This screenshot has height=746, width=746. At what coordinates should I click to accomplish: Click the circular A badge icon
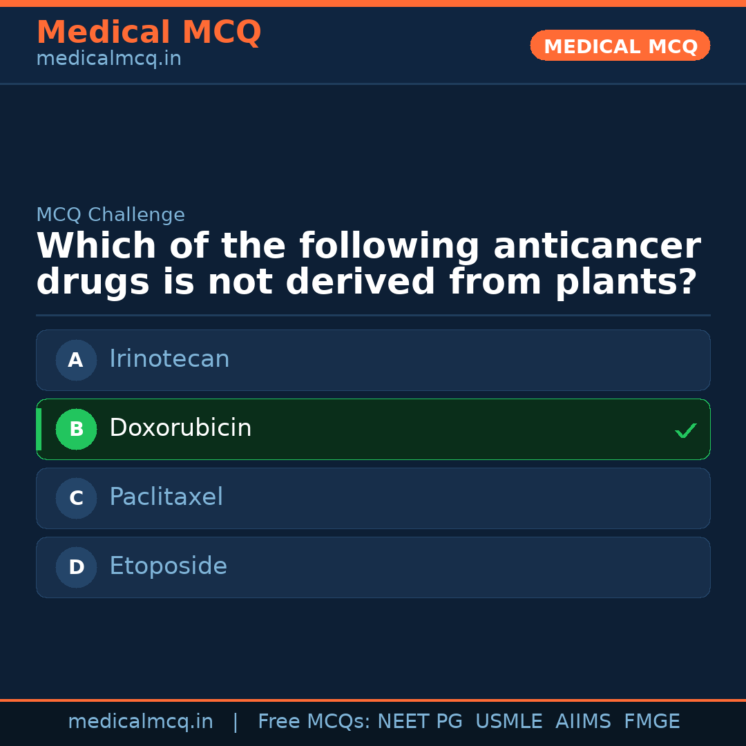click(76, 360)
